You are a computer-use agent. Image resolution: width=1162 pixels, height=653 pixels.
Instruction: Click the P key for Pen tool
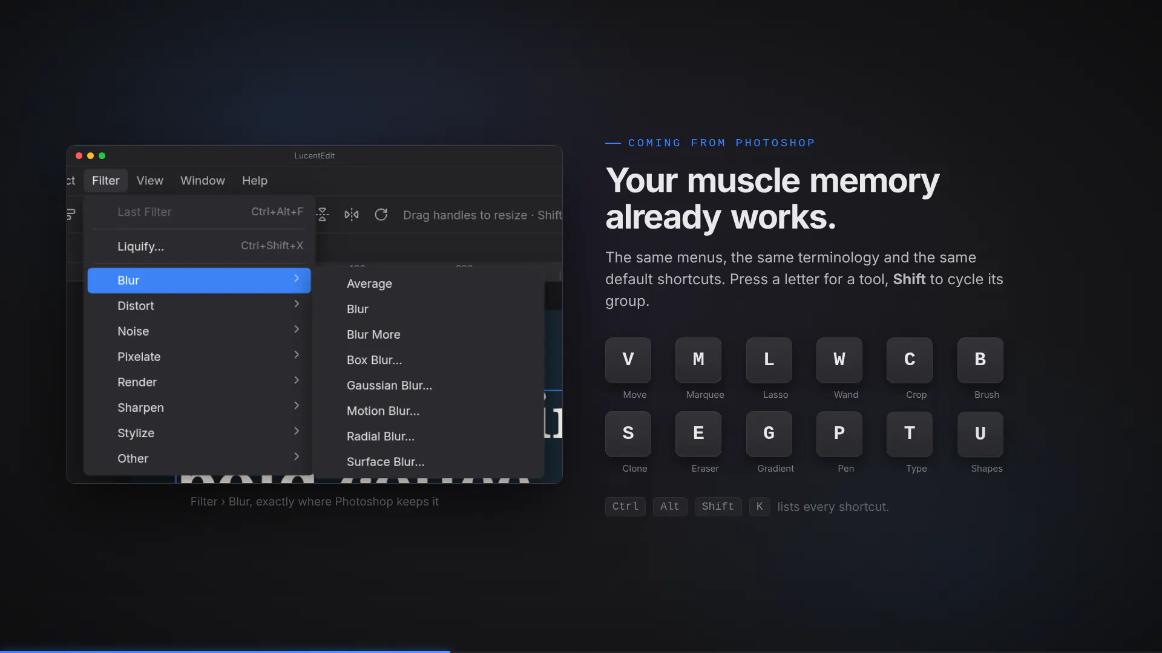point(839,434)
